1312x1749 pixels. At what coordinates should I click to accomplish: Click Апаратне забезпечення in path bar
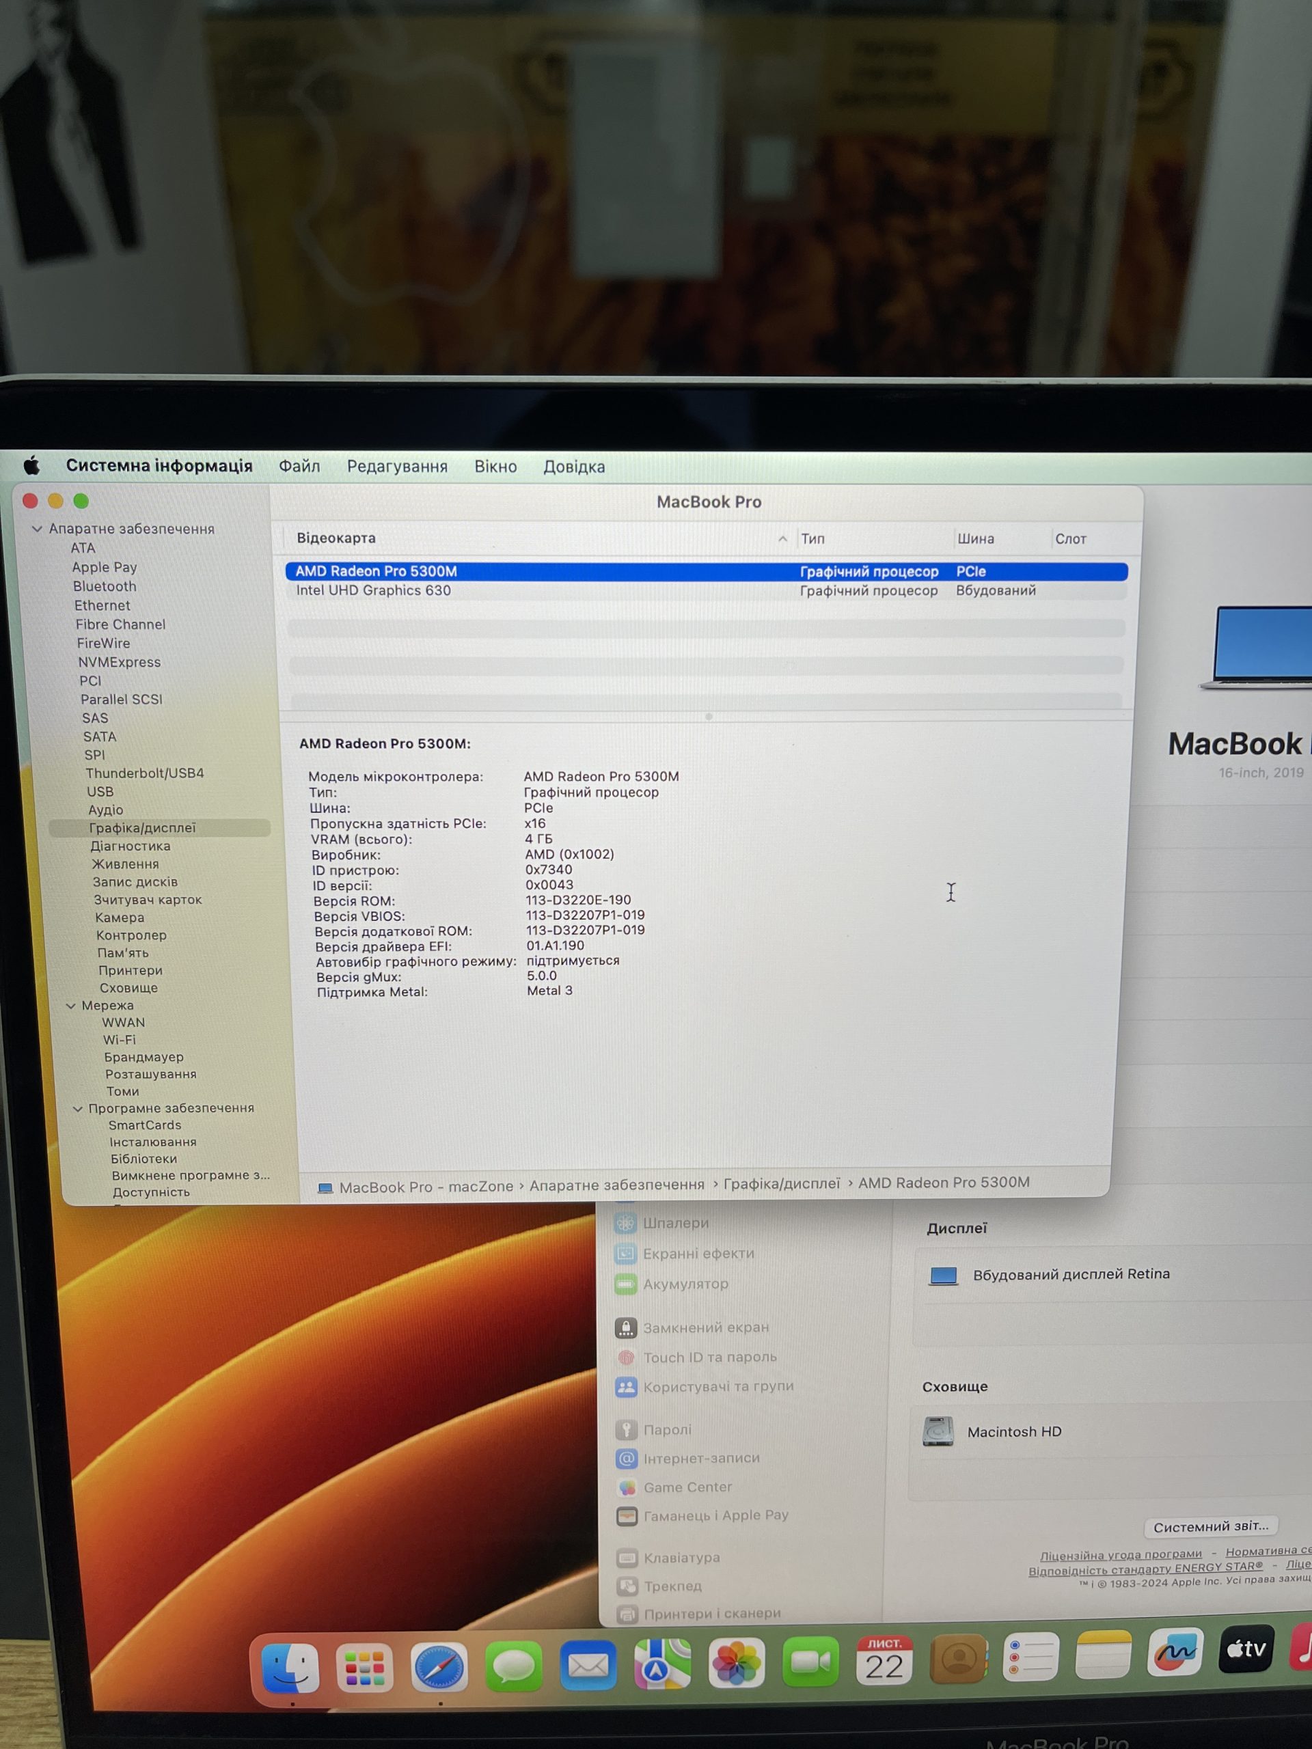click(x=617, y=1185)
